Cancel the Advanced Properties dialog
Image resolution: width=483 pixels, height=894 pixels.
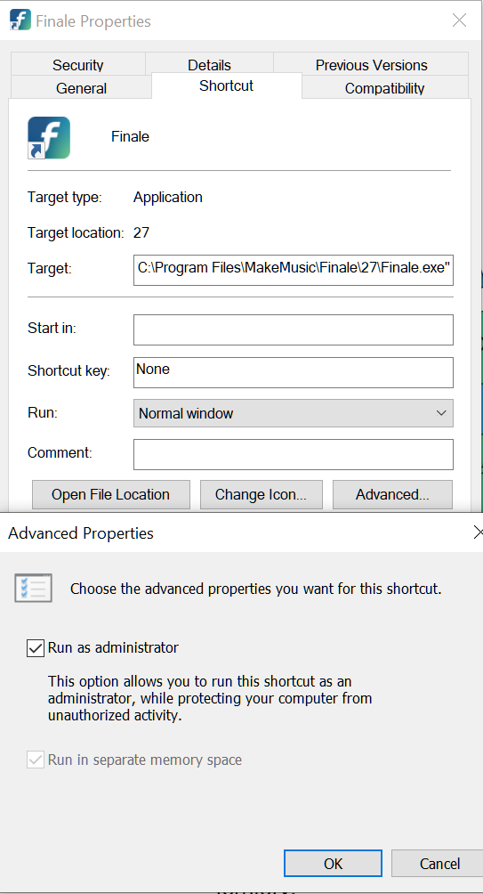pos(439,863)
